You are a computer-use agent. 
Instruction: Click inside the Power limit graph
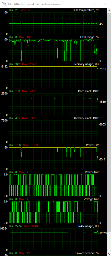[54, 185]
